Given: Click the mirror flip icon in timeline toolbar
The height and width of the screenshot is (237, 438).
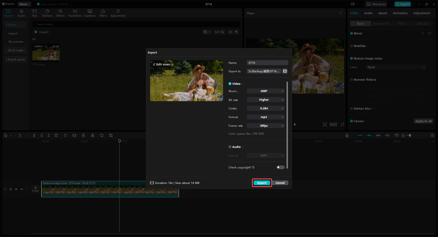Looking at the screenshot, I should click(93, 135).
